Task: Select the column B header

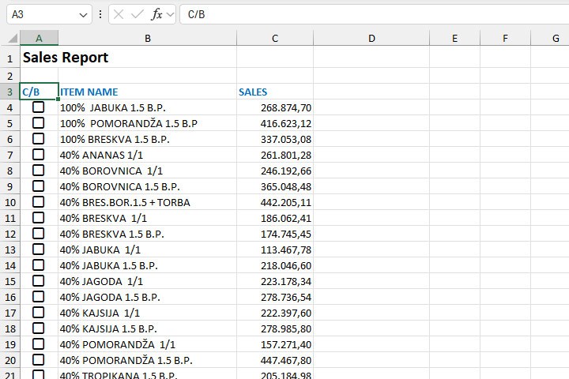Action: (147, 38)
